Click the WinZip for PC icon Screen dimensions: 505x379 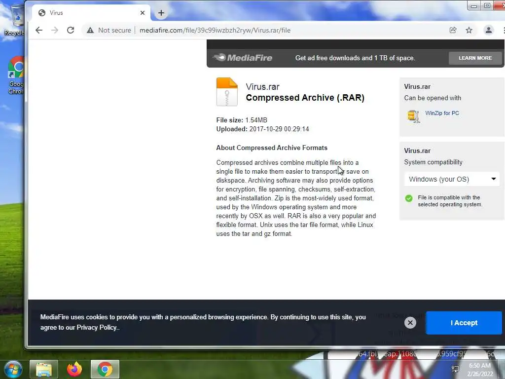pyautogui.click(x=414, y=116)
